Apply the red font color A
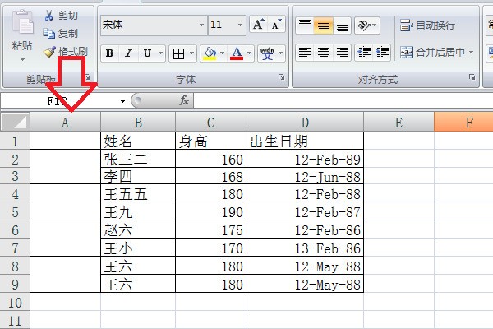The width and height of the screenshot is (493, 329). [x=237, y=53]
